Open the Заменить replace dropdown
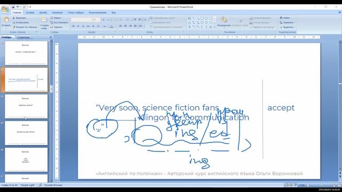342x192 pixels. click(x=287, y=22)
